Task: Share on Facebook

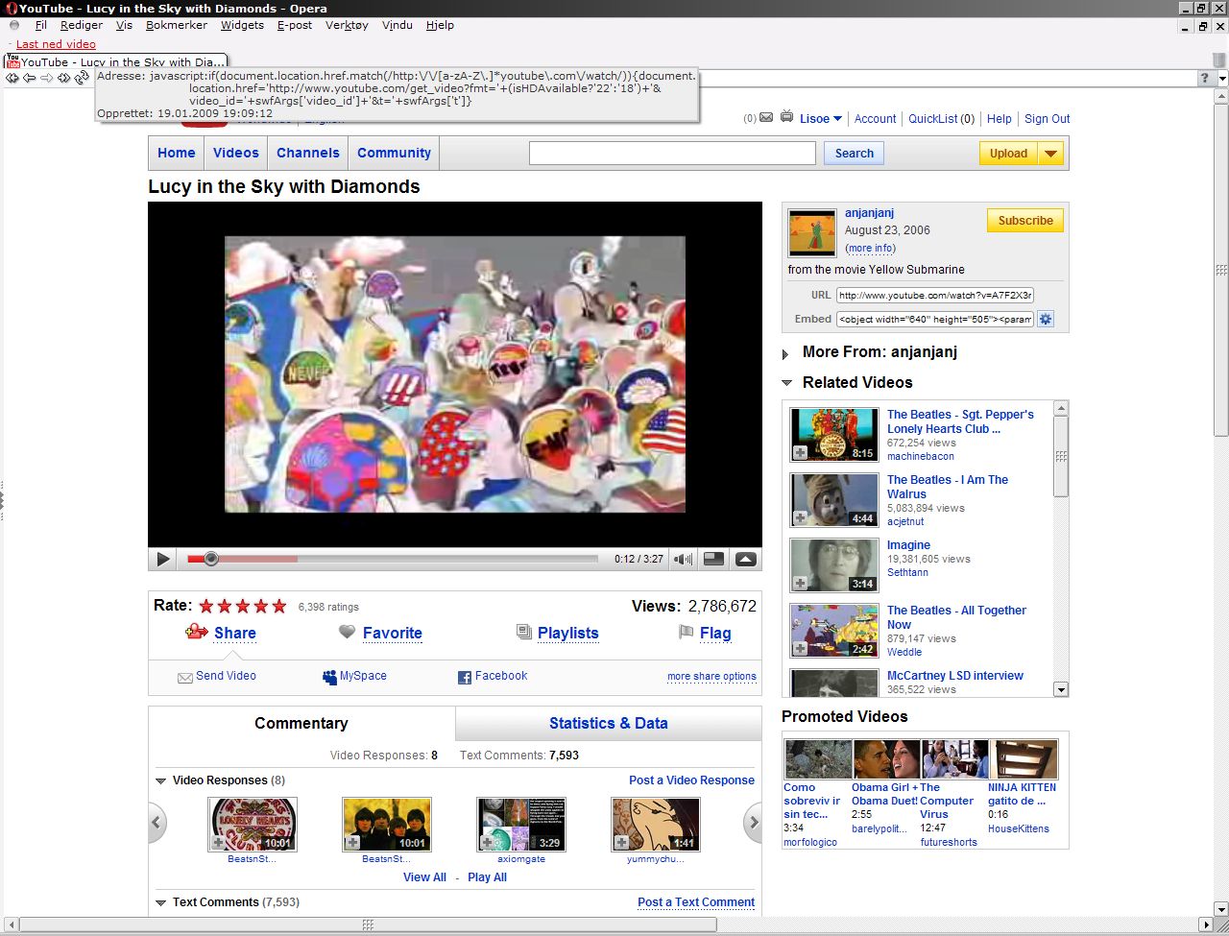Action: tap(493, 676)
